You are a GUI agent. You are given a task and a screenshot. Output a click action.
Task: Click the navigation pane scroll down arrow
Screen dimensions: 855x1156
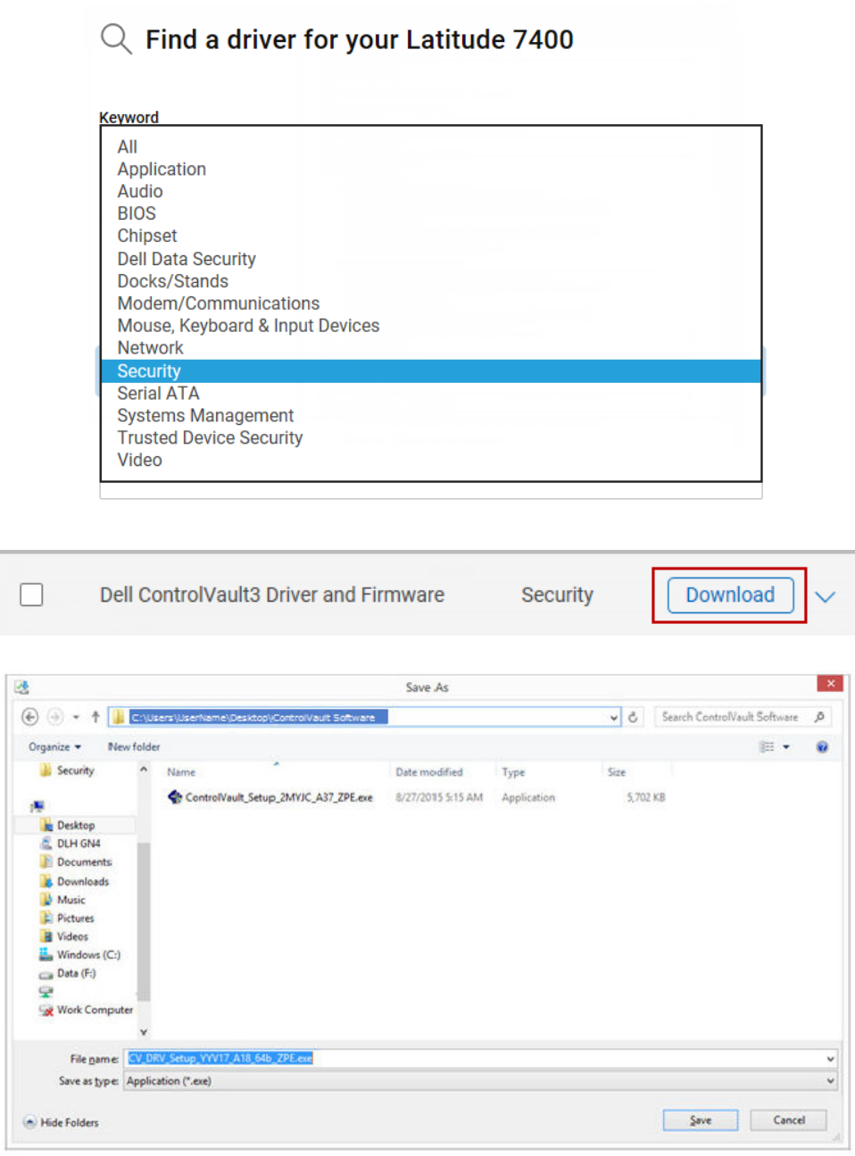pos(143,1032)
